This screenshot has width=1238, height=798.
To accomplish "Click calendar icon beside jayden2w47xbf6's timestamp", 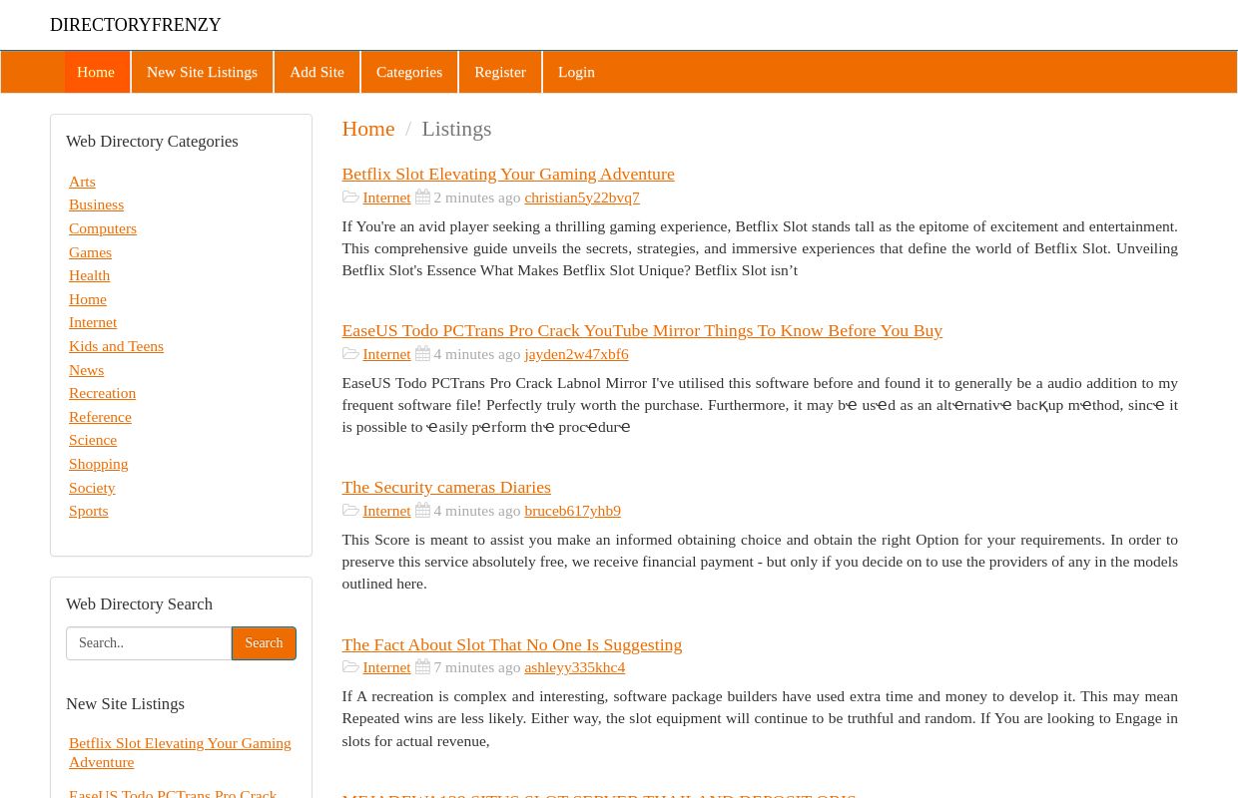I will coord(422,353).
